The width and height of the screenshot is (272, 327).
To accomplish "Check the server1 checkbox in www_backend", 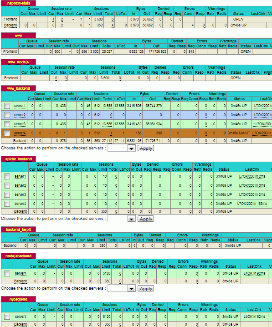I will click(x=7, y=106).
